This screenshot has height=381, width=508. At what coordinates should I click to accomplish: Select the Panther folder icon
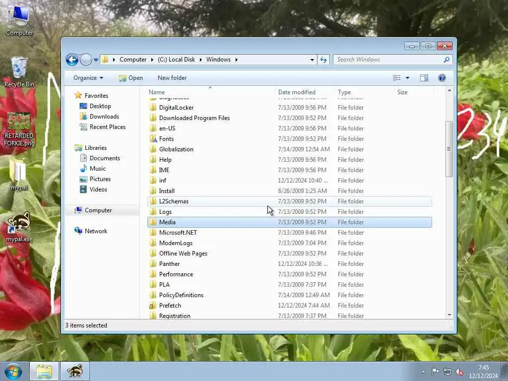(153, 264)
